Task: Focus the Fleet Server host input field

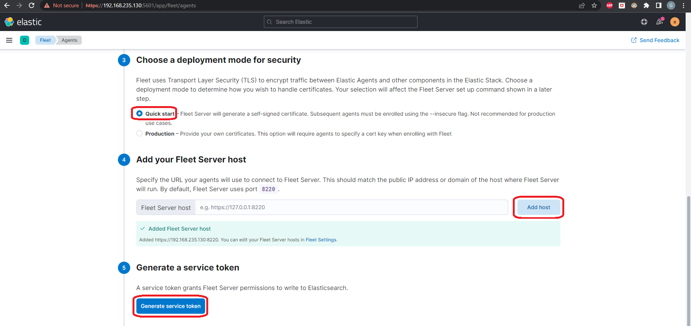Action: tap(351, 207)
